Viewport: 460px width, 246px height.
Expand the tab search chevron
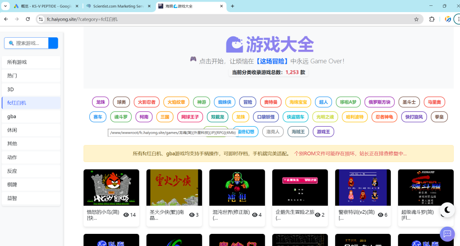[x=5, y=6]
